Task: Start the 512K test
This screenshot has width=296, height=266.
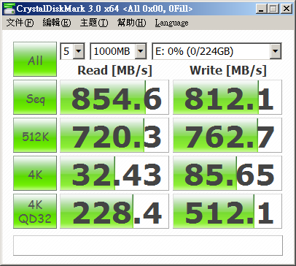Action: [35, 135]
